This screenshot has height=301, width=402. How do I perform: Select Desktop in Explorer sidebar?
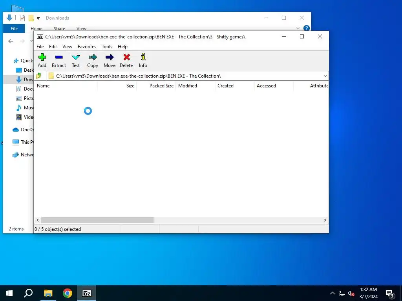24,70
